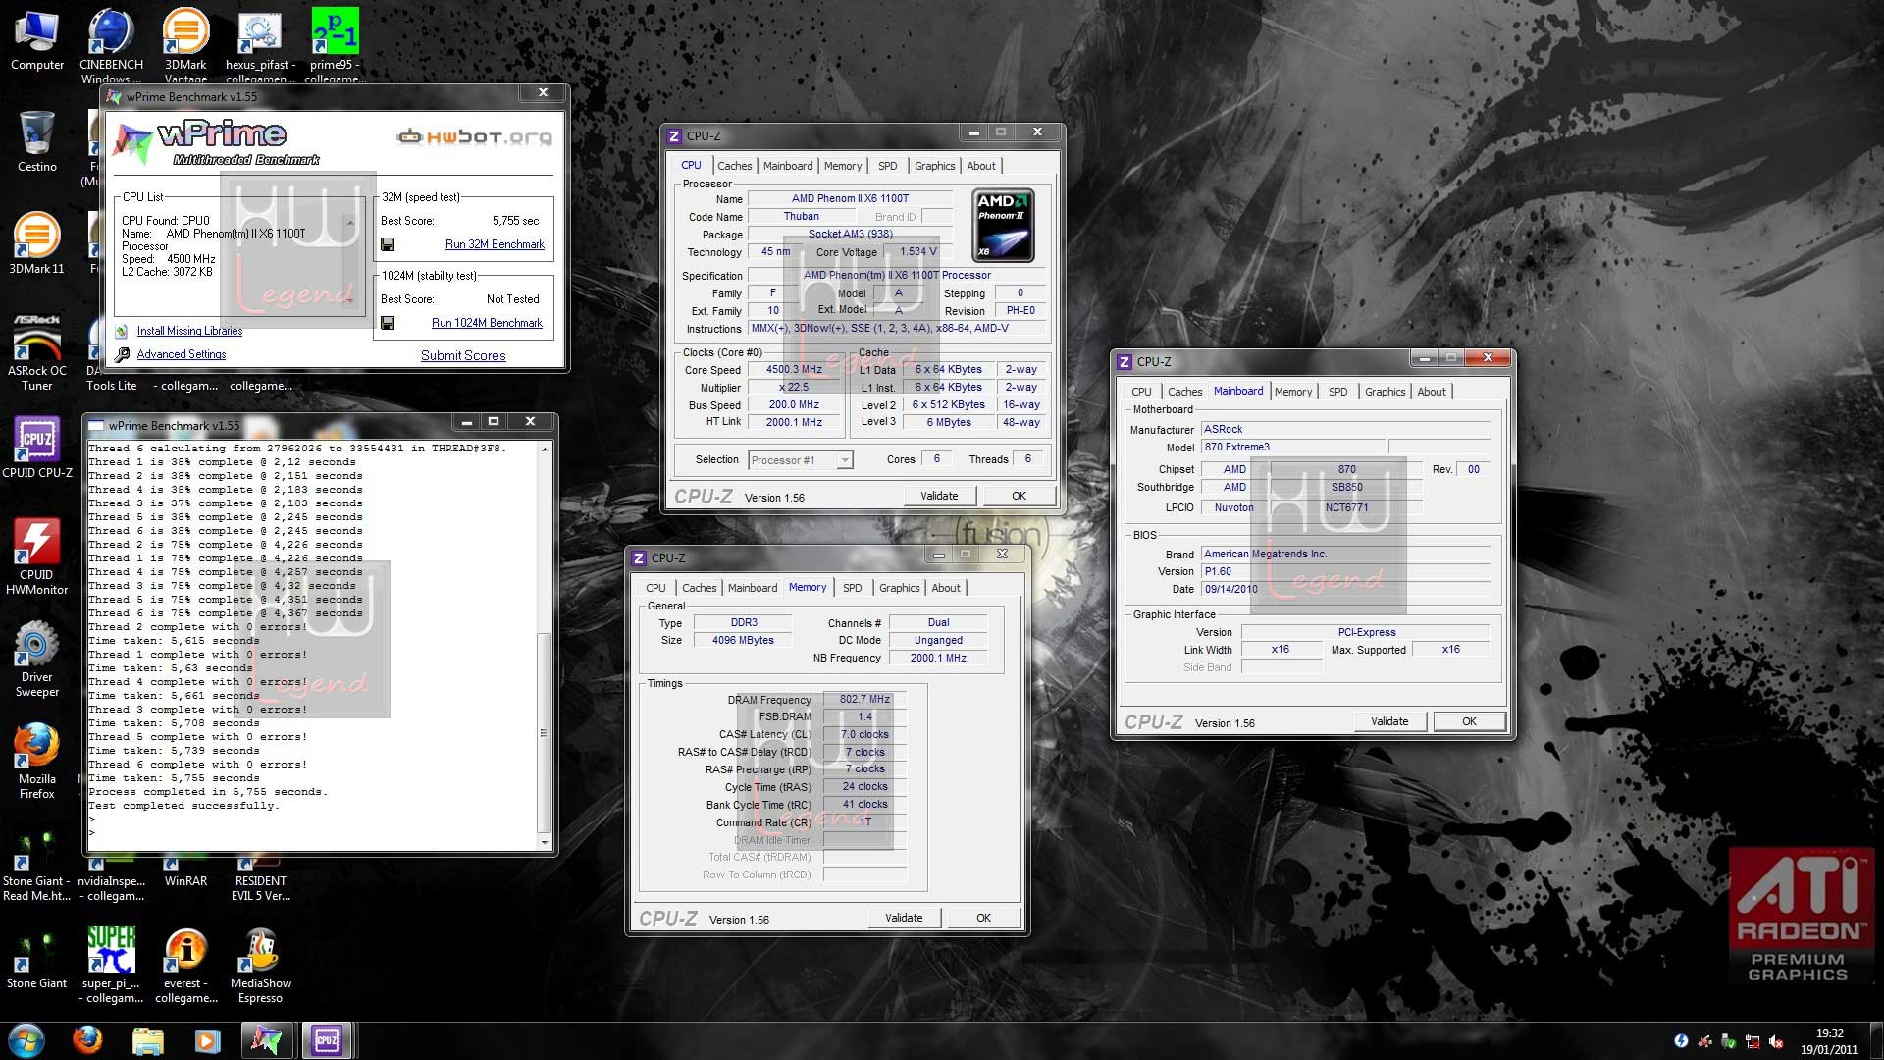Click the volume tray icon
Viewport: 1884px width, 1060px height.
click(x=1776, y=1042)
